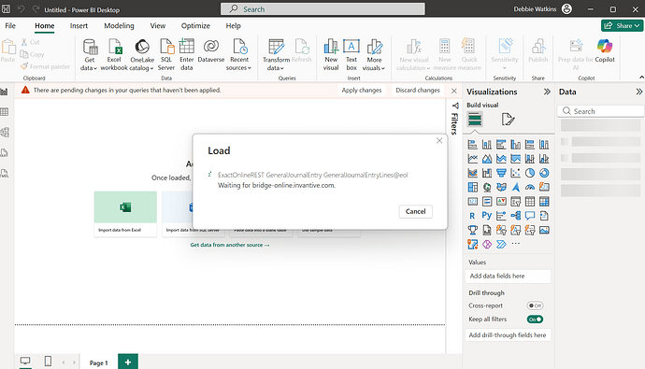Click the title bar Search box
The image size is (645, 369).
click(322, 9)
